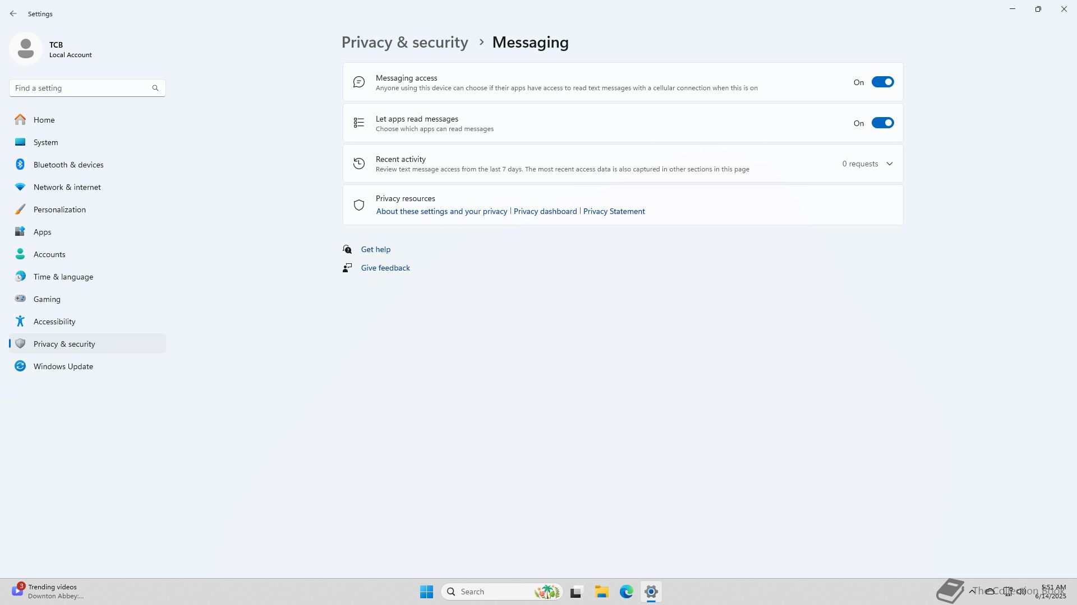Open File Explorer from the taskbar
Viewport: 1077px width, 605px height.
pos(601,592)
